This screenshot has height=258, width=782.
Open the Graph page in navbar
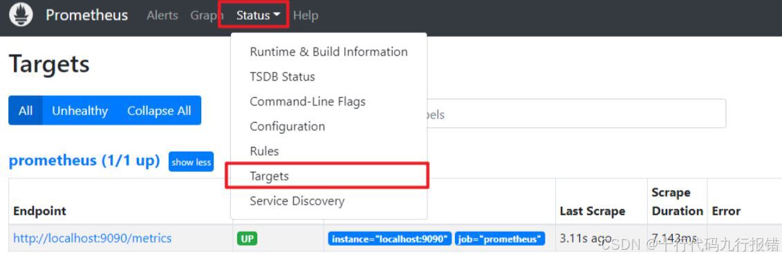point(206,15)
